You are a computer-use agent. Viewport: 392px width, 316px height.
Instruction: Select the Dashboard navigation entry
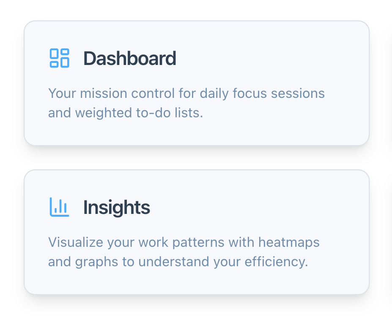pyautogui.click(x=130, y=58)
